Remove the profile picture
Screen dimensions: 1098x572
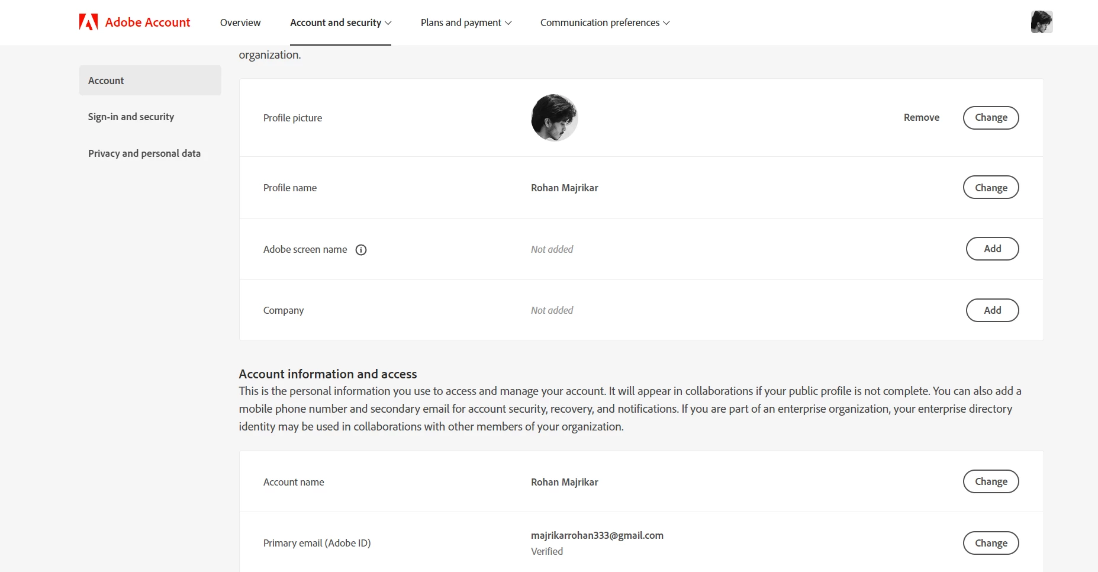[921, 117]
